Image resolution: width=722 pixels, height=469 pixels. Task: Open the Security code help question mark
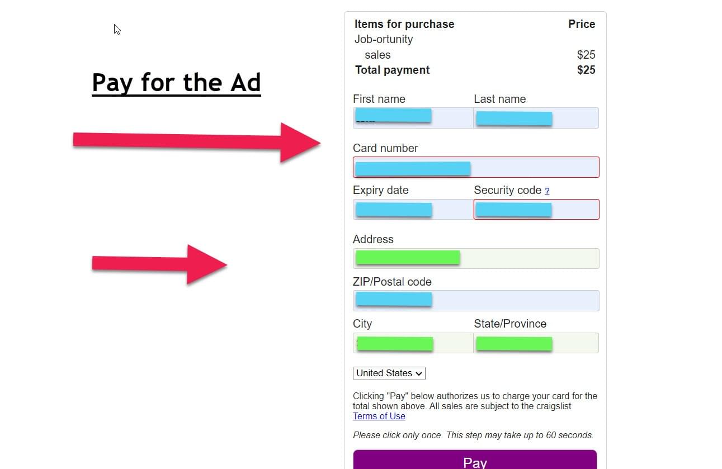[547, 191]
